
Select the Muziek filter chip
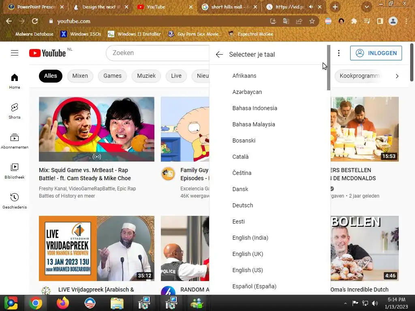point(146,76)
